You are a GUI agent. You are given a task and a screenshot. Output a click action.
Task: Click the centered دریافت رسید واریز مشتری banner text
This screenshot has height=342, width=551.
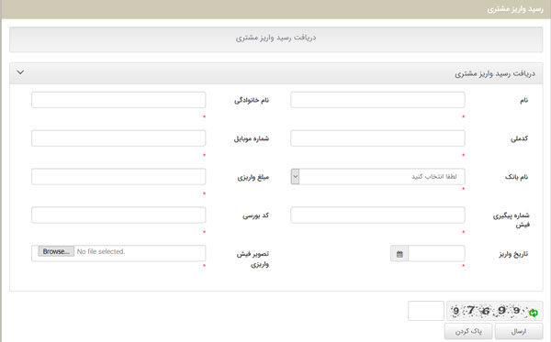(275, 38)
